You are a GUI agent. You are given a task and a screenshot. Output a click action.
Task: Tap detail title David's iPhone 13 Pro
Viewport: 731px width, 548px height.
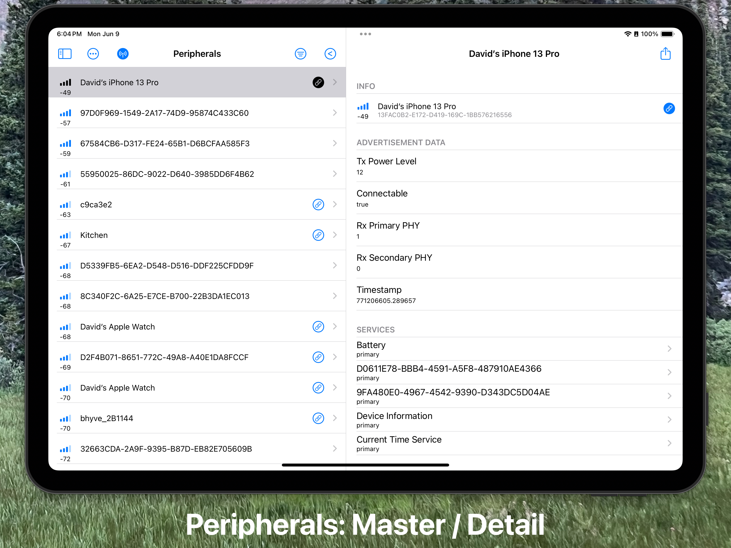[x=514, y=54]
